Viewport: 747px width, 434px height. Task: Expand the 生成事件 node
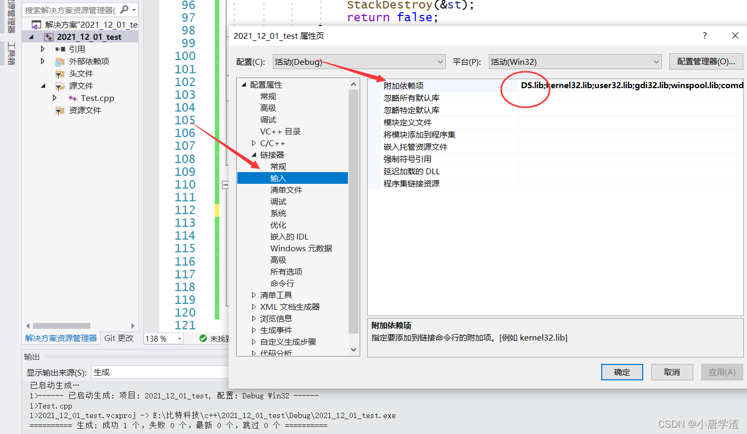click(x=254, y=330)
